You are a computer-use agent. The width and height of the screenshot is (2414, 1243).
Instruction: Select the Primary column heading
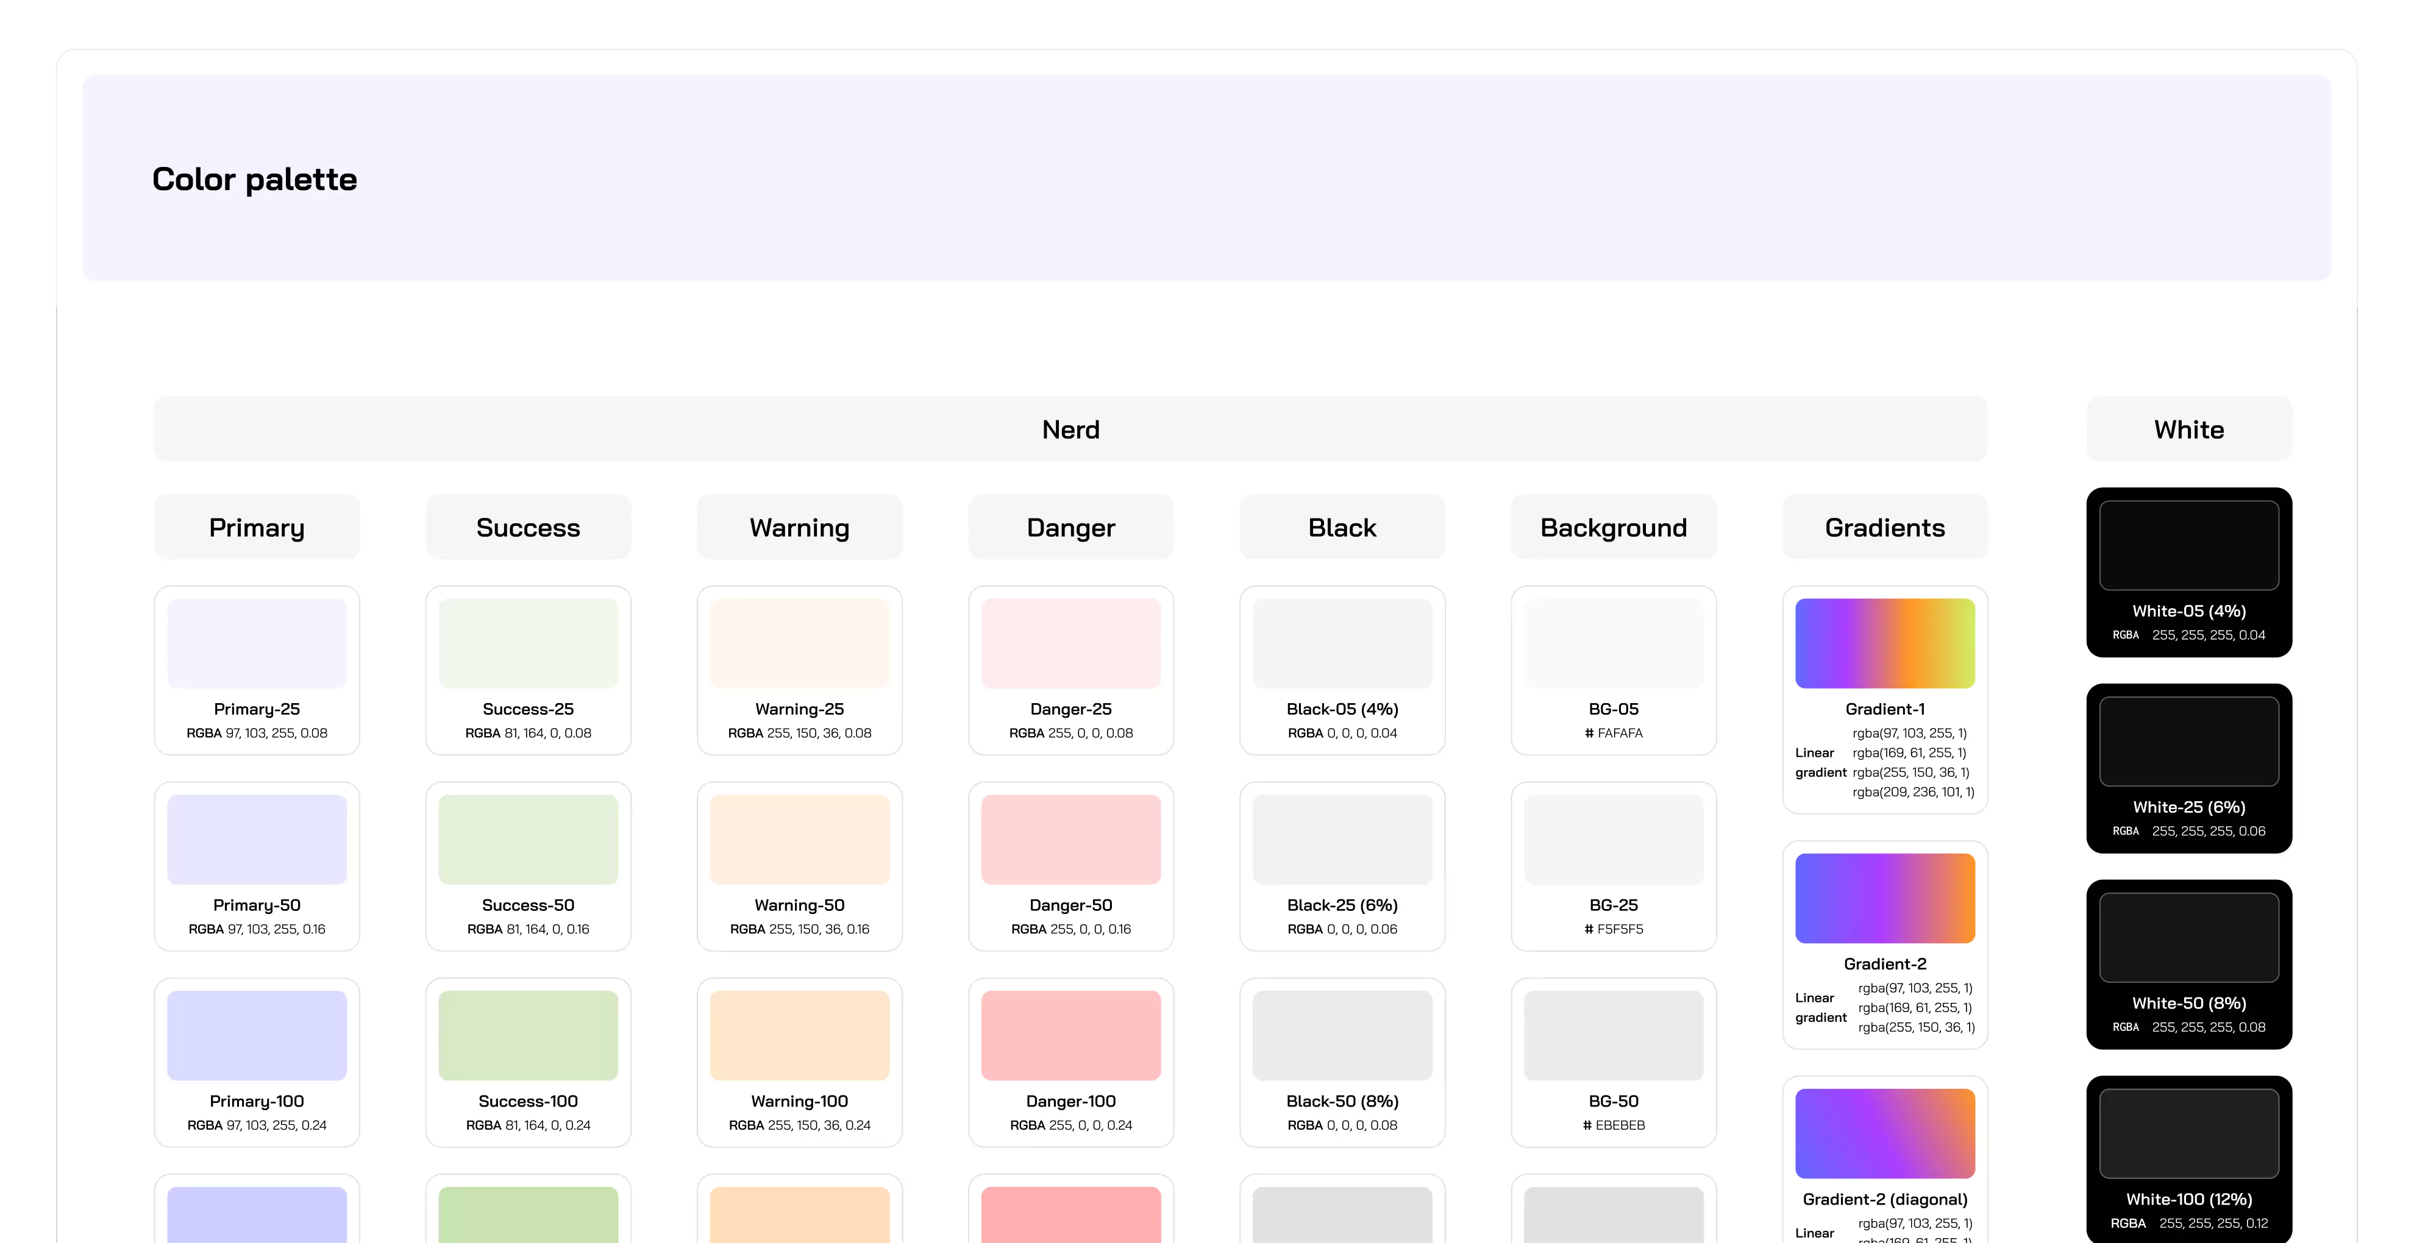257,528
